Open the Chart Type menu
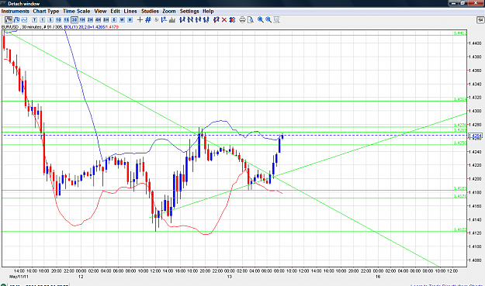The height and width of the screenshot is (286, 485). pos(46,11)
